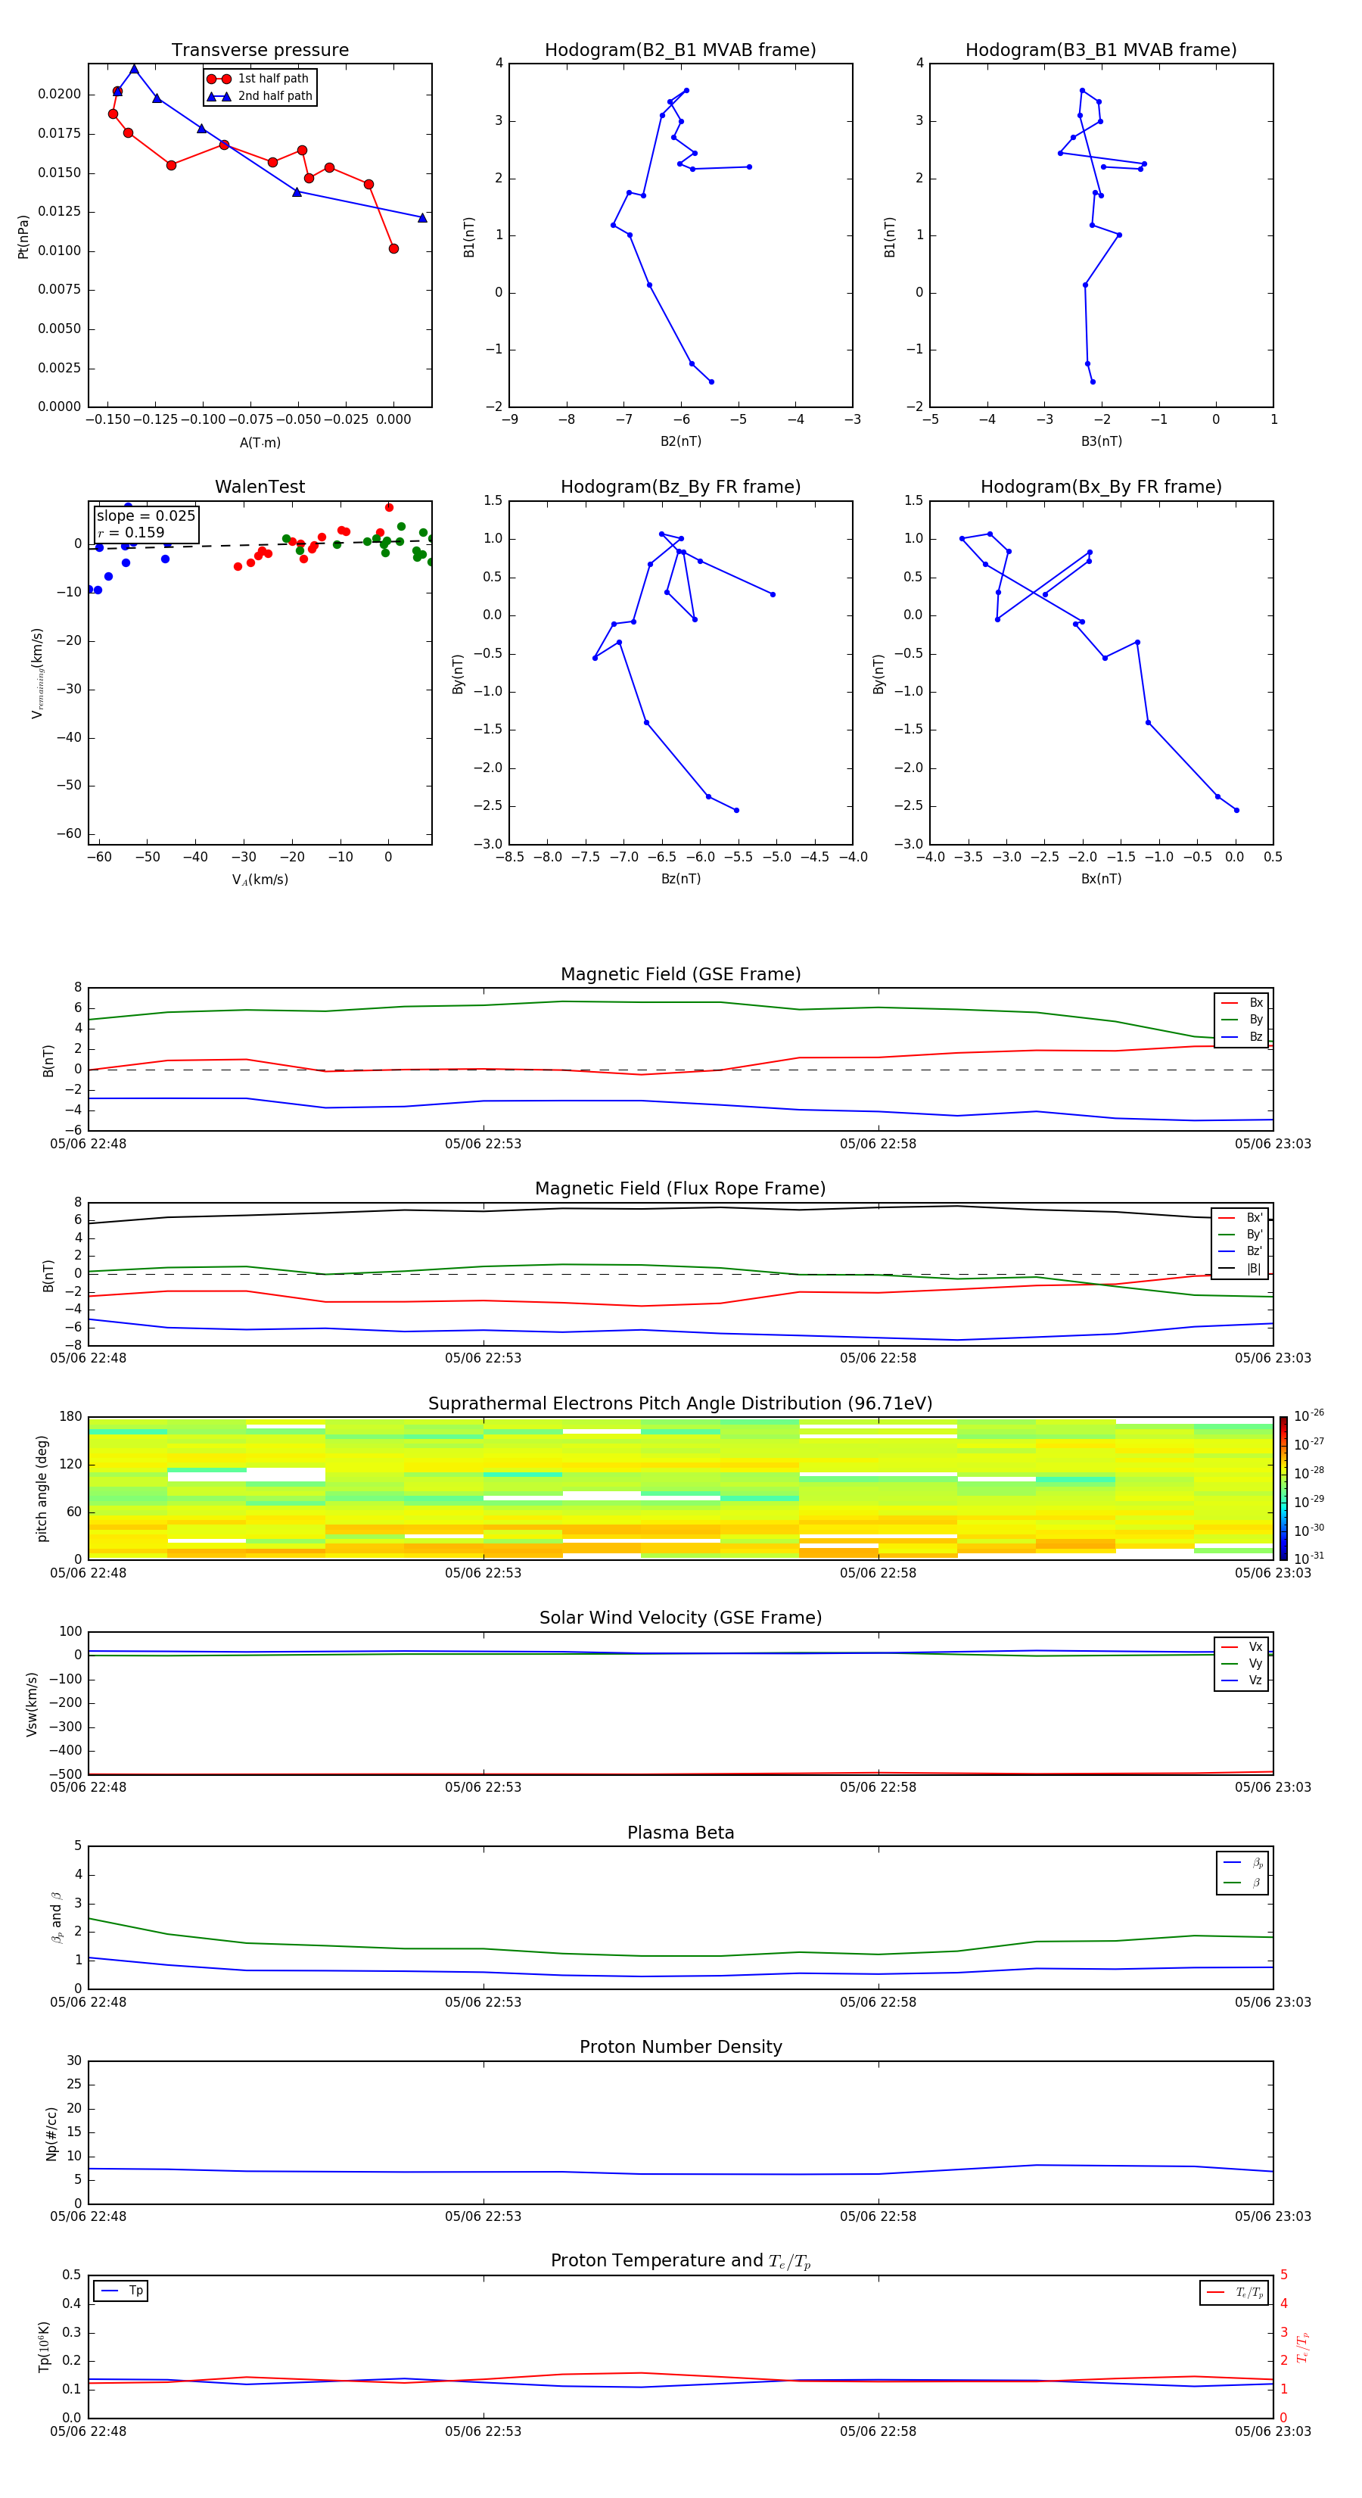The height and width of the screenshot is (2498, 1362).
Task: Click the 'slope = 0.025' annotation
Action: pos(145,516)
